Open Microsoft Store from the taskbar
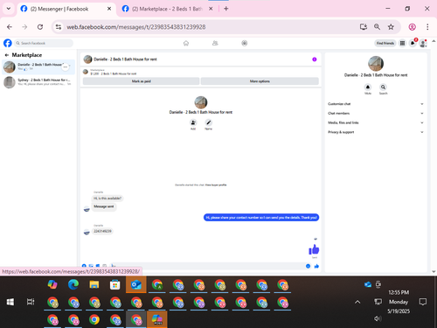 point(115,284)
